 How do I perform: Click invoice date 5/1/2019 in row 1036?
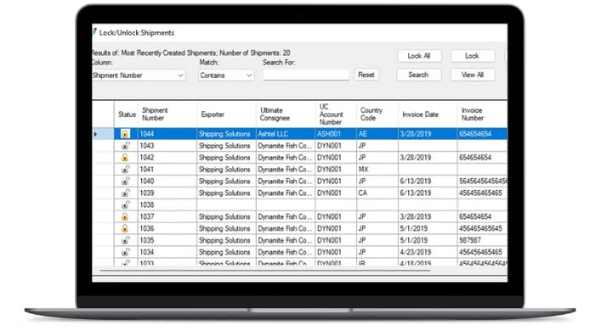[428, 228]
